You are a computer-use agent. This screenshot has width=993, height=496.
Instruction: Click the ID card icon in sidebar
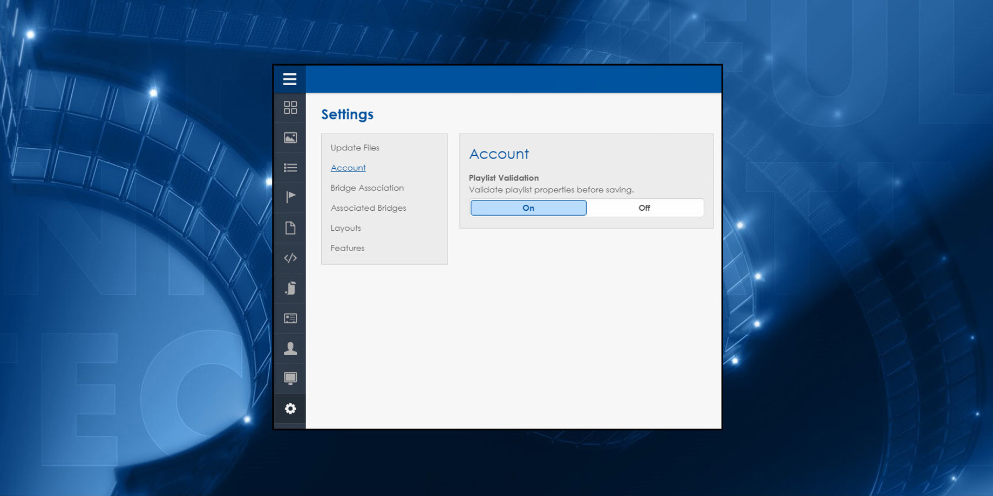tap(290, 318)
